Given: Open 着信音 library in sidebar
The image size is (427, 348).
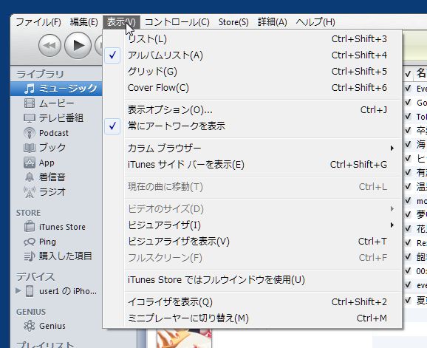Looking at the screenshot, I should [56, 177].
